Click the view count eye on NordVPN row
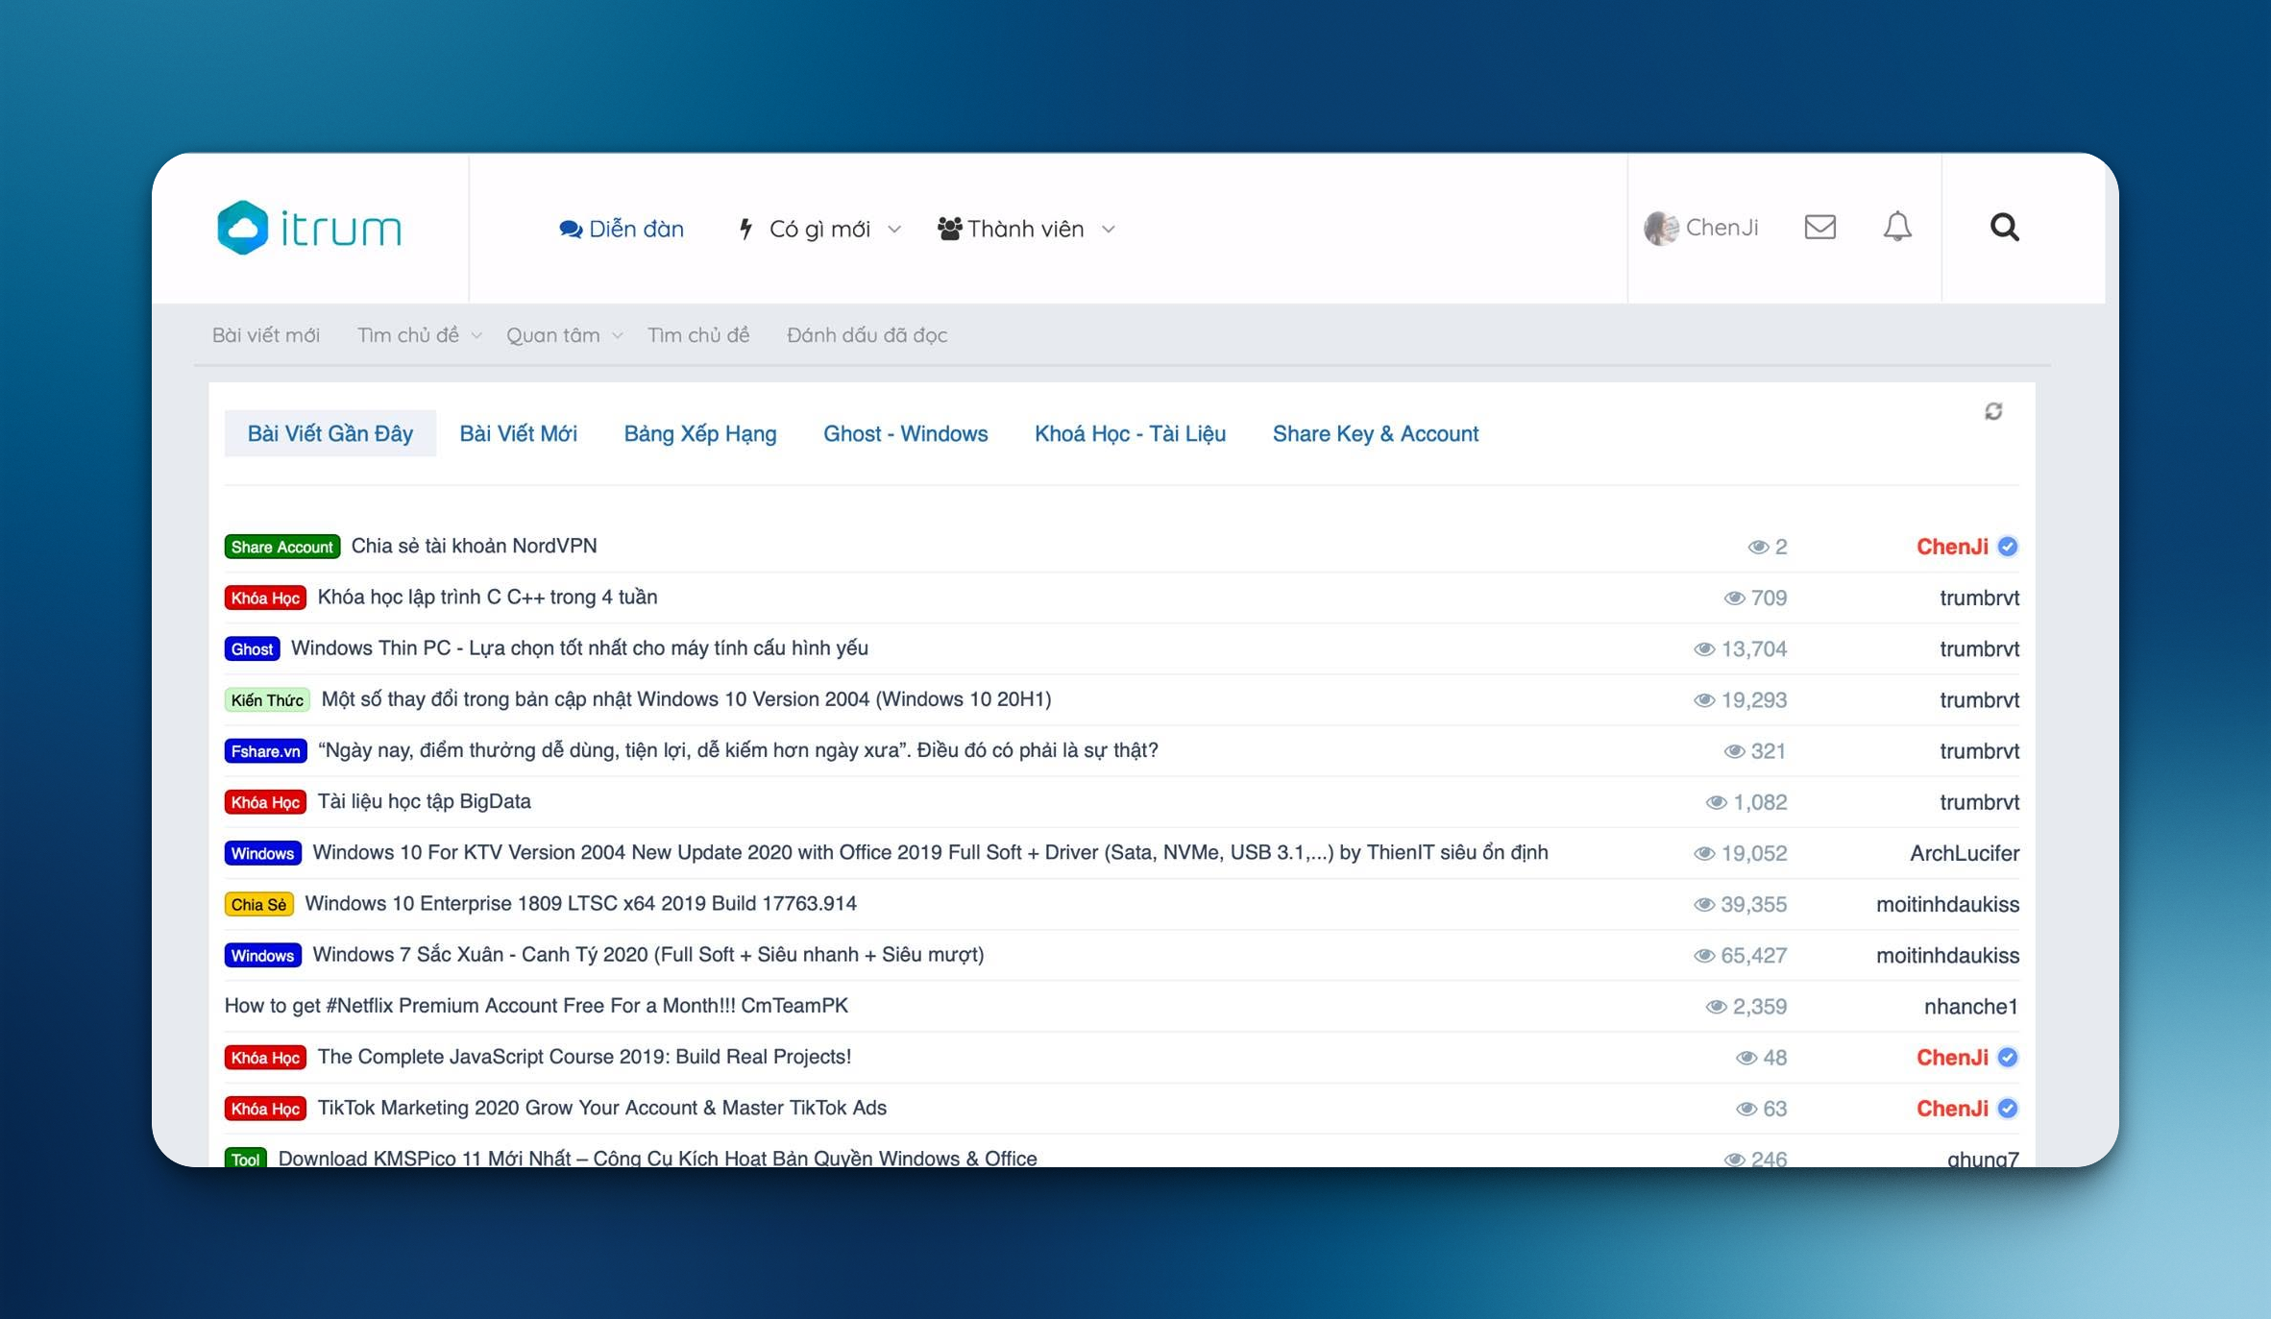 click(1758, 547)
